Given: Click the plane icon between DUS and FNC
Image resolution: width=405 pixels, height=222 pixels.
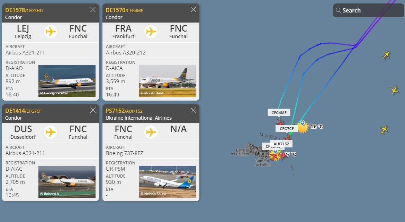Looking at the screenshot, I should [x=51, y=132].
